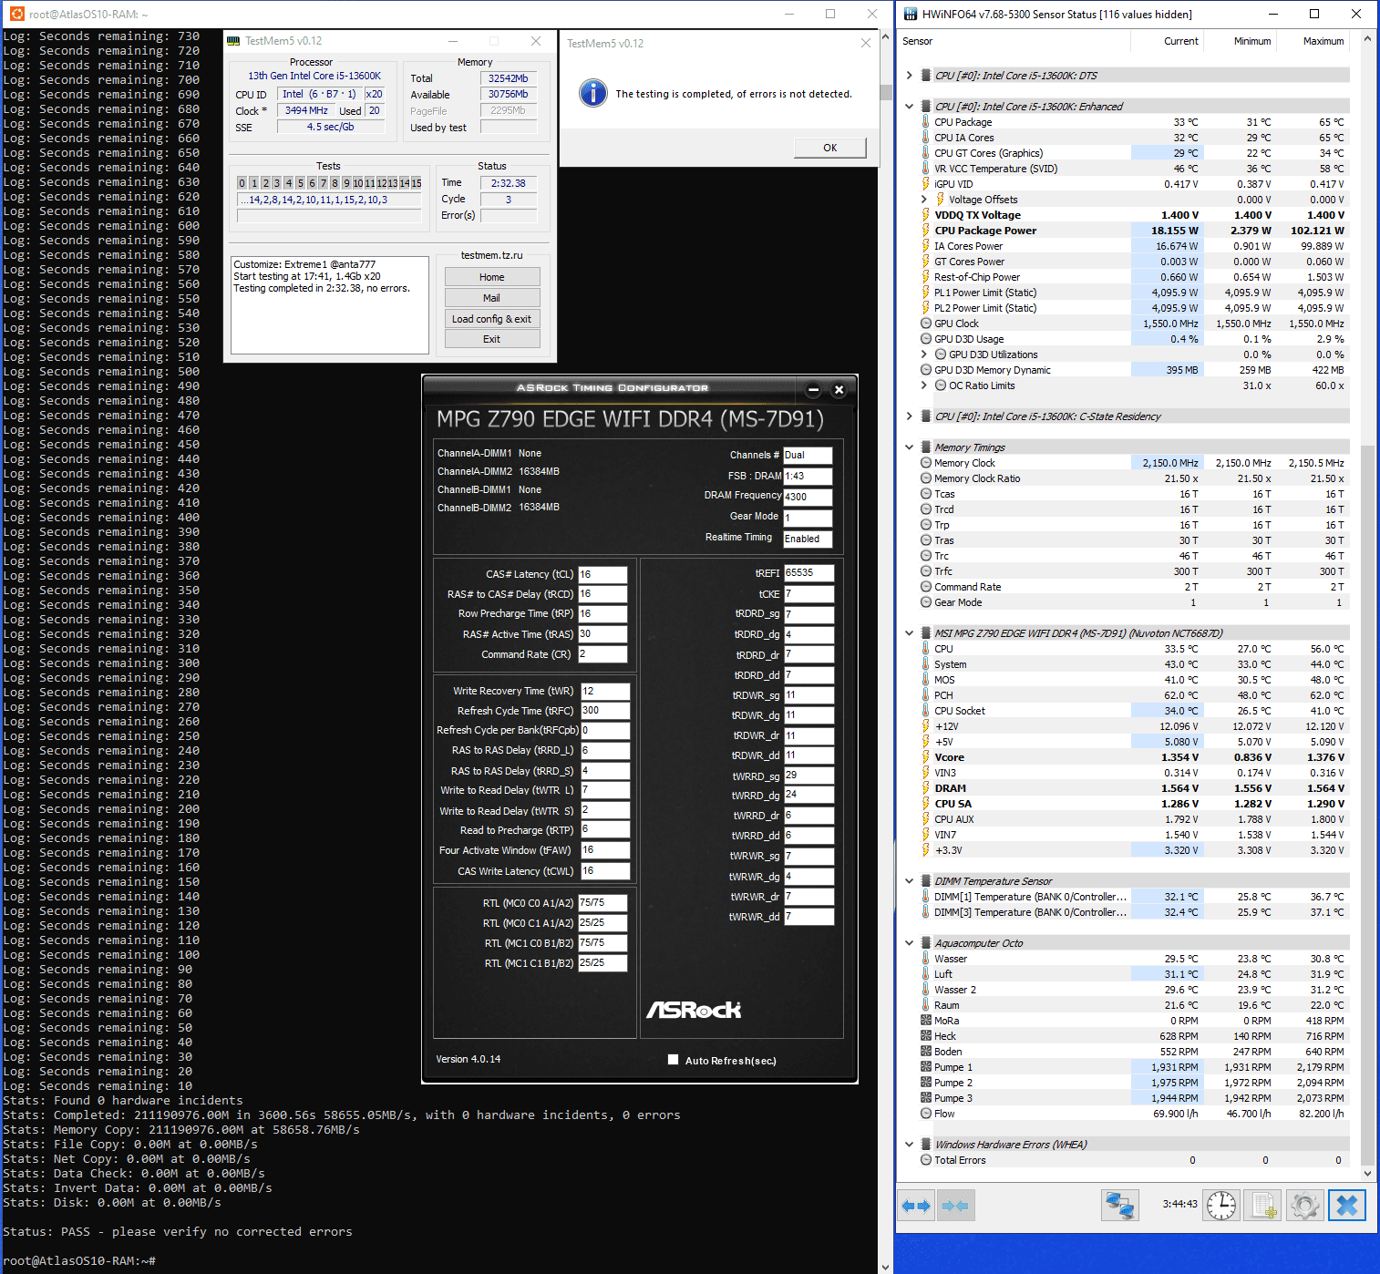Close the TestMem5 completion dialog
The width and height of the screenshot is (1380, 1274).
coord(866,43)
